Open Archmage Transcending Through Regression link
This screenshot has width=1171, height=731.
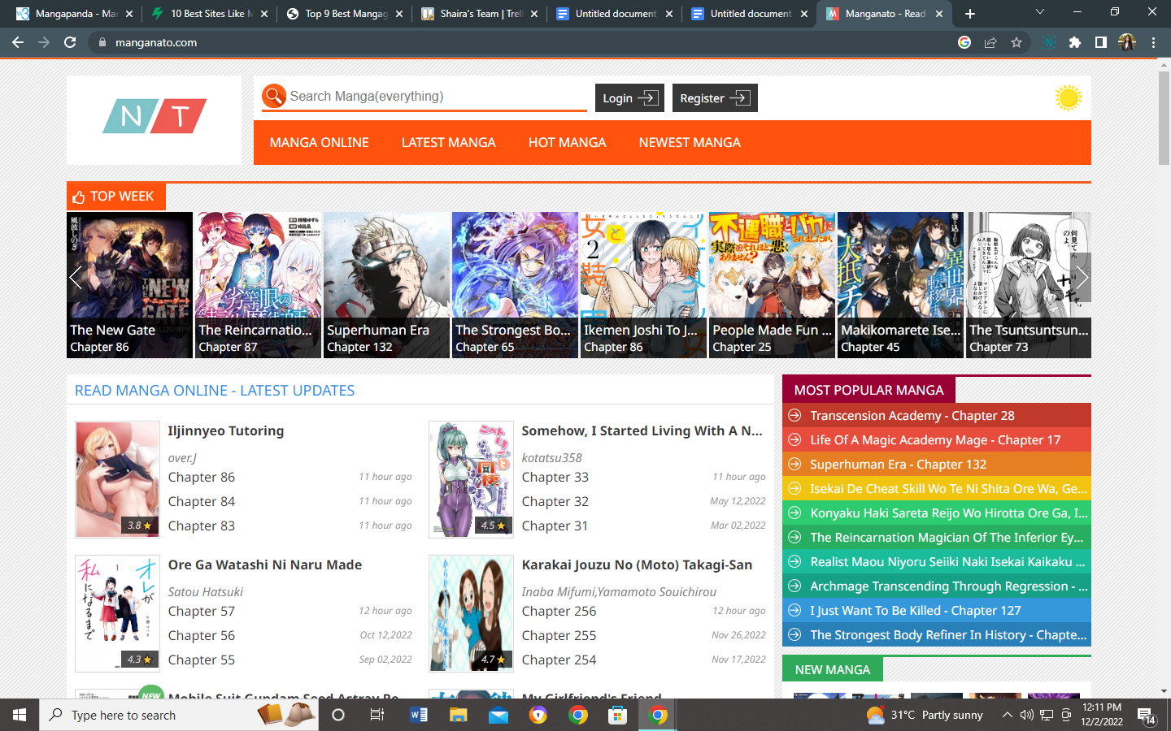point(948,586)
